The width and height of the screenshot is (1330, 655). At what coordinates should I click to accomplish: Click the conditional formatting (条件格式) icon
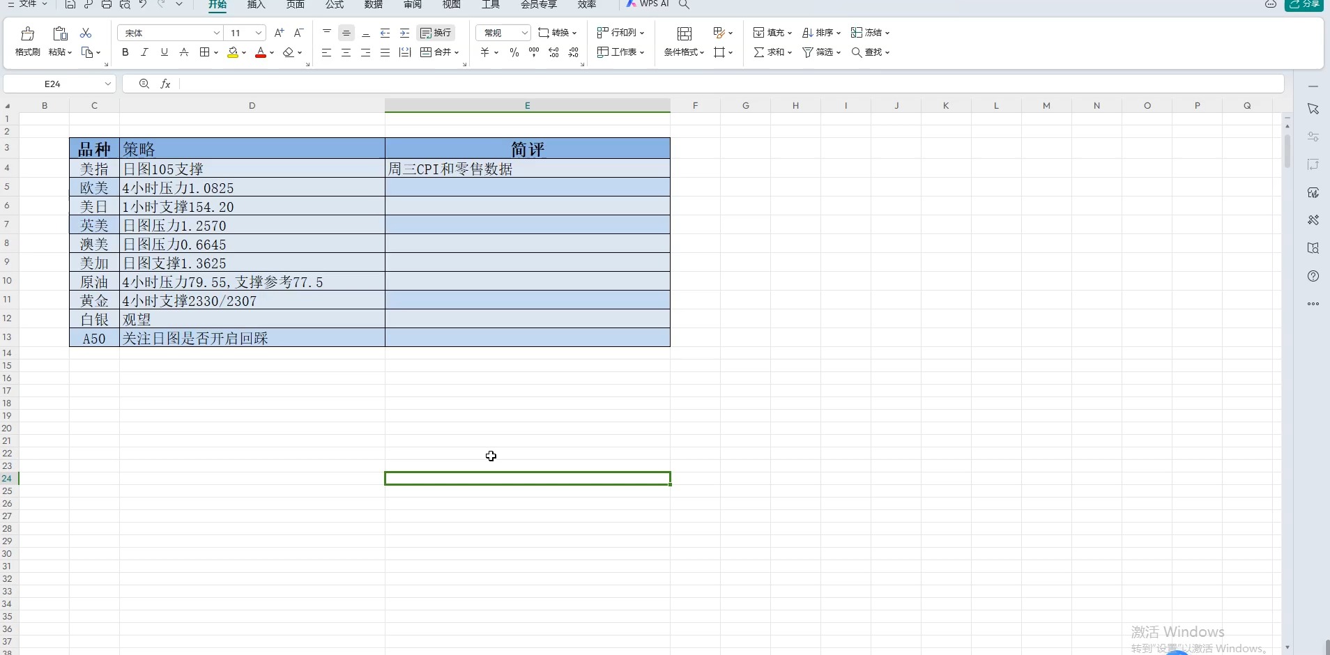(x=685, y=33)
